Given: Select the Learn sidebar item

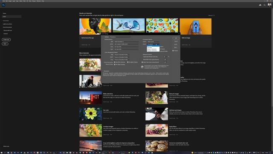Looking at the screenshot, I should (x=12, y=17).
